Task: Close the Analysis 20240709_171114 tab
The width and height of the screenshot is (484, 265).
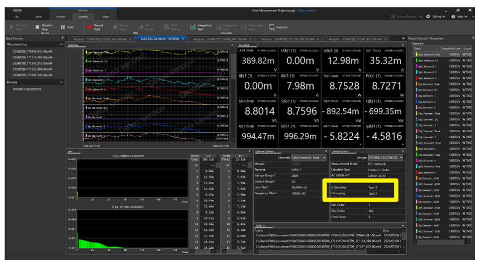Action: (x=318, y=39)
